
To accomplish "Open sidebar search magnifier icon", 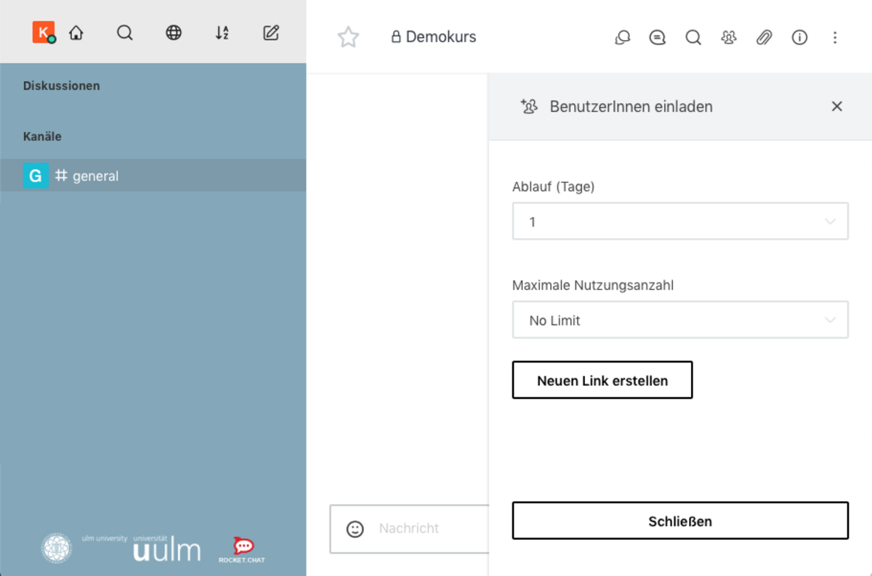I will 125,33.
